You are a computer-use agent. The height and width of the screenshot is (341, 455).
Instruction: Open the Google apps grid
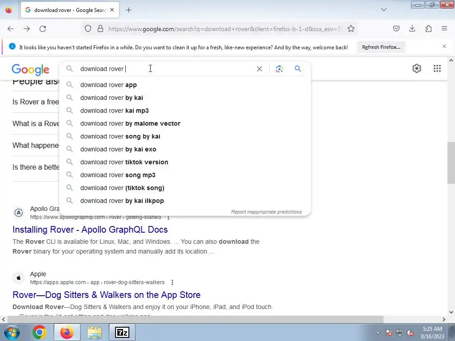point(437,68)
